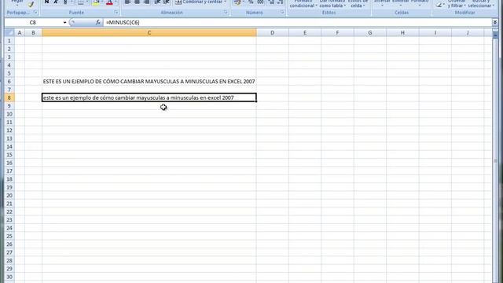The image size is (503, 283).
Task: Select column D header
Action: click(x=273, y=33)
